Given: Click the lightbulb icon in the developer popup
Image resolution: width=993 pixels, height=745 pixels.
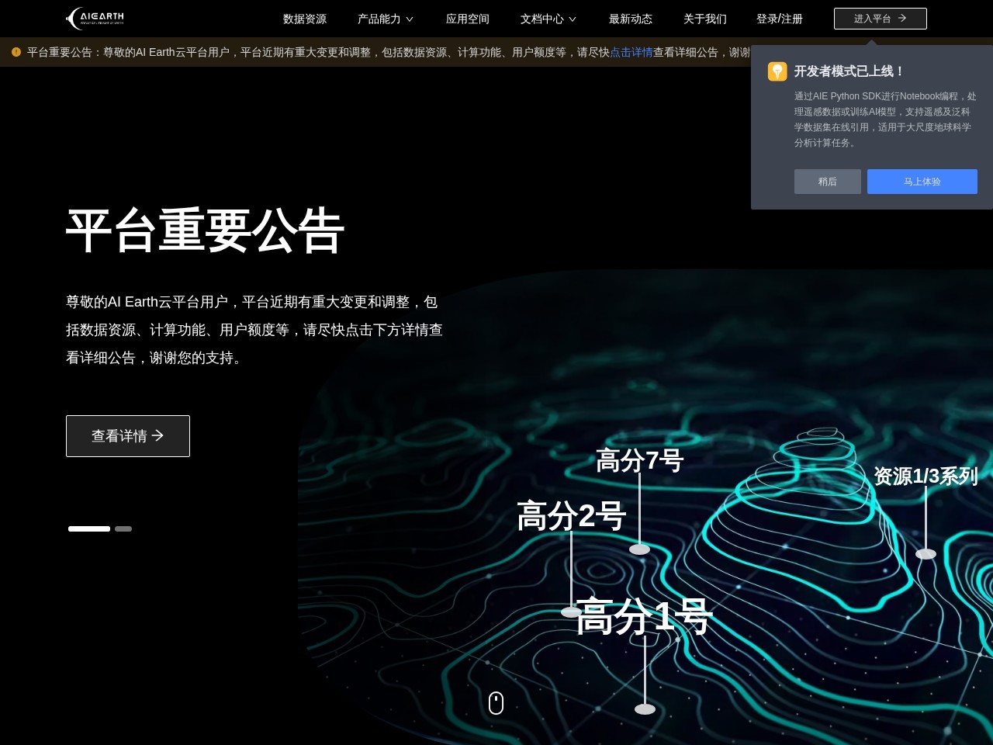Looking at the screenshot, I should click(777, 71).
